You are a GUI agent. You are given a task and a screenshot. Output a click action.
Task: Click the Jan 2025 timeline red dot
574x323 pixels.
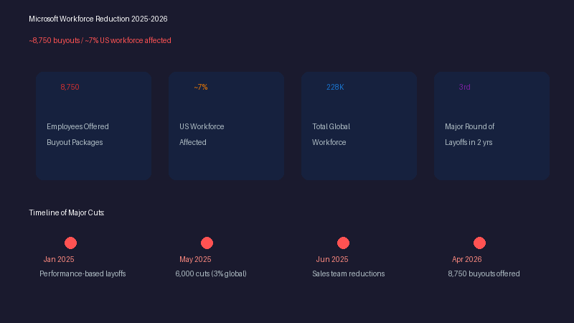70,243
